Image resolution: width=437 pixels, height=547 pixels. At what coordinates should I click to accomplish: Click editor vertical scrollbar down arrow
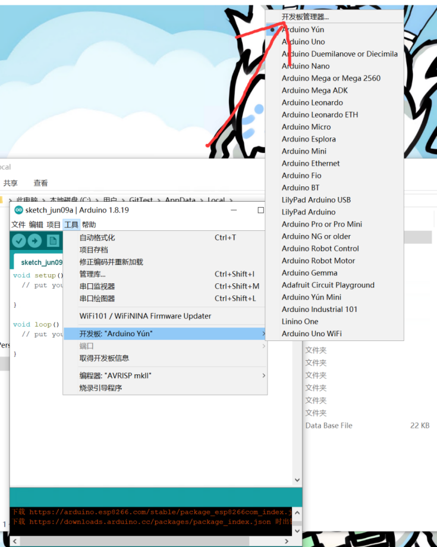click(x=297, y=480)
